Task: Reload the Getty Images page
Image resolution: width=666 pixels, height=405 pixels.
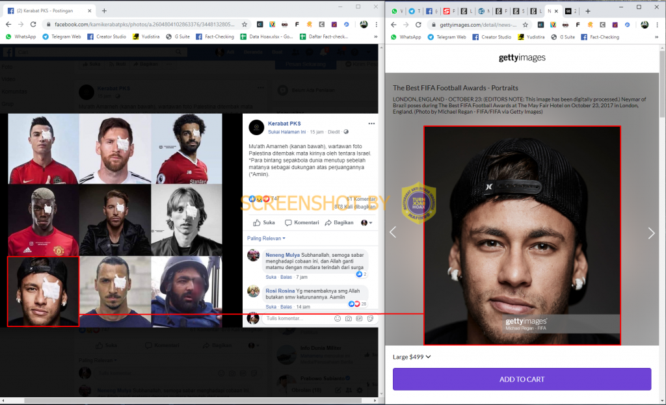Action: click(418, 25)
